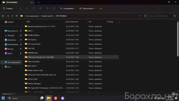Select the AIDA-7 folder
179x101 pixels.
tap(72, 31)
